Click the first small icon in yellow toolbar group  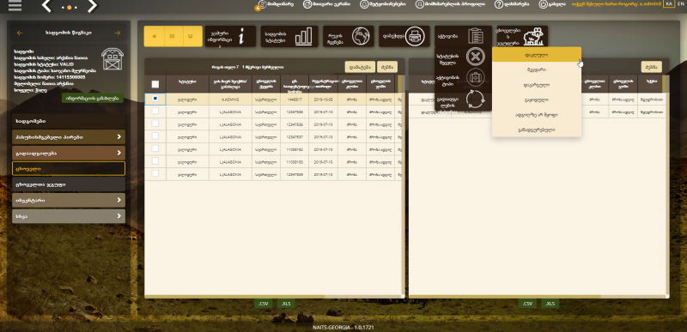coord(155,36)
